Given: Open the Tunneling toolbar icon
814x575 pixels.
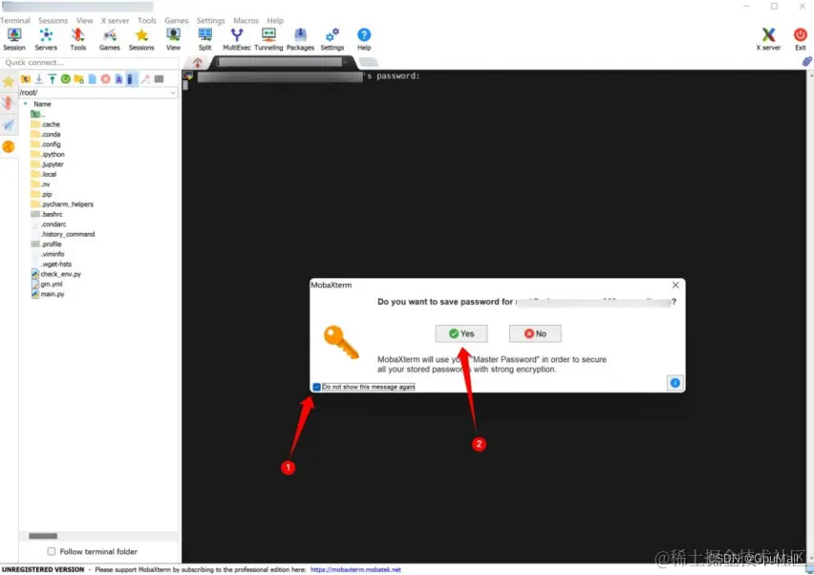Looking at the screenshot, I should coord(268,39).
